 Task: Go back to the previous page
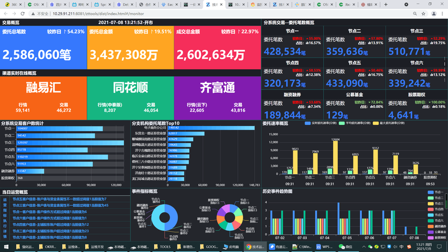click(x=6, y=13)
